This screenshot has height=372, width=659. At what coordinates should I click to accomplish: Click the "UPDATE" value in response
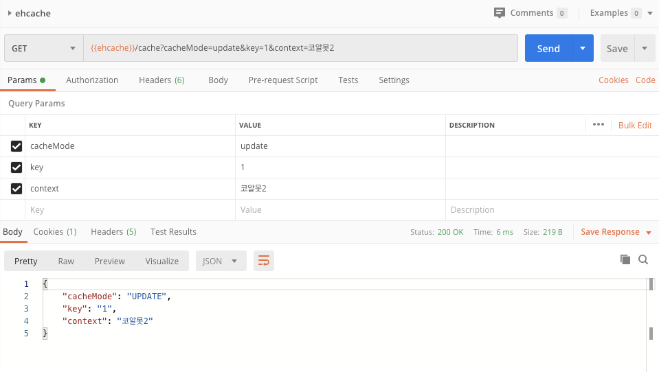click(x=146, y=297)
